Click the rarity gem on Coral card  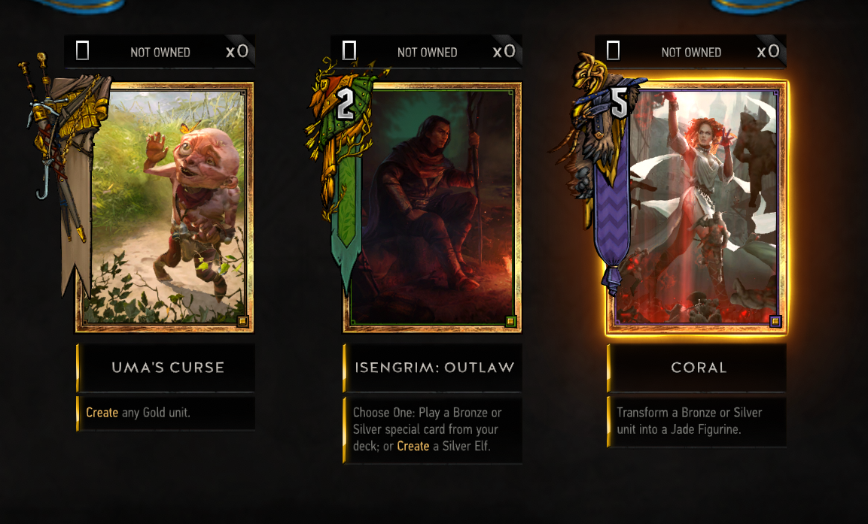(x=775, y=322)
